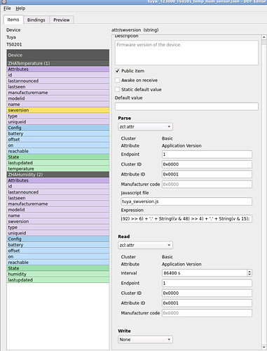This screenshot has height=351, width=267.
Task: Enable Static default value checkbox
Action: pyautogui.click(x=117, y=90)
